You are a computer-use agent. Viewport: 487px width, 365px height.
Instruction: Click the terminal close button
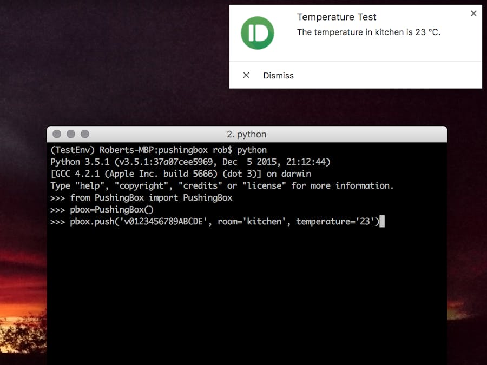(x=57, y=134)
